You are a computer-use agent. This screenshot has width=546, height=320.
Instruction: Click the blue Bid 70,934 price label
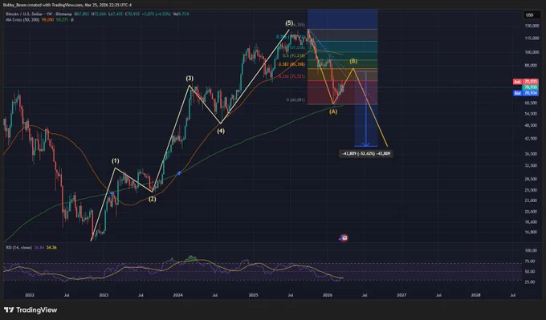coord(525,93)
